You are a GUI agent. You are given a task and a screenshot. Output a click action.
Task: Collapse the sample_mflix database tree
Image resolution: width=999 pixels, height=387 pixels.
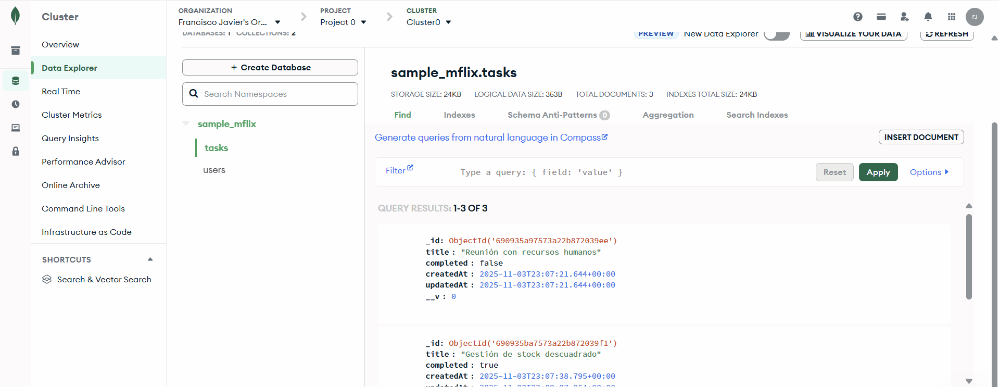186,124
